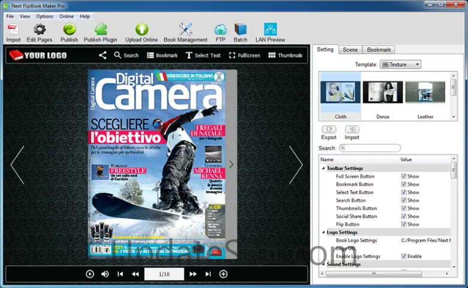The image size is (468, 288).
Task: Click the green Publish icon
Action: (x=69, y=30)
